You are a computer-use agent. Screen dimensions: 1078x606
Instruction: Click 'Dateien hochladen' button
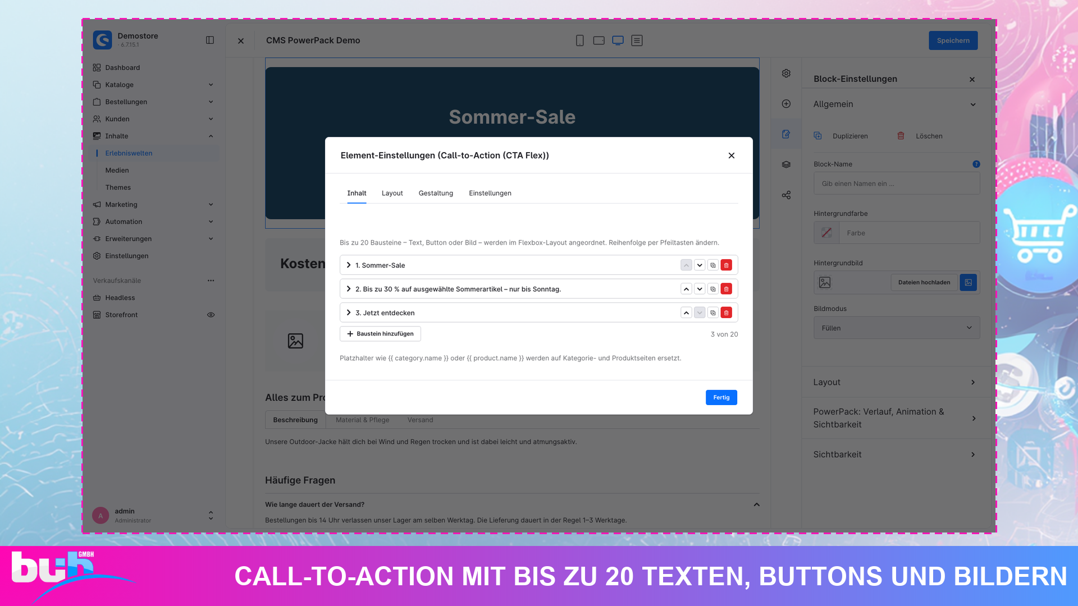click(924, 283)
